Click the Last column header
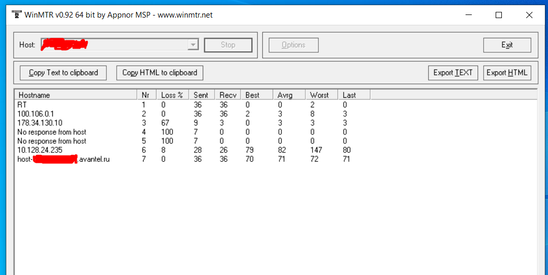This screenshot has width=548, height=275. click(x=354, y=95)
